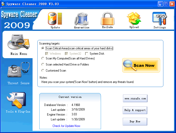Click the Last update date 3/18/2009

pyautogui.click(x=78, y=109)
